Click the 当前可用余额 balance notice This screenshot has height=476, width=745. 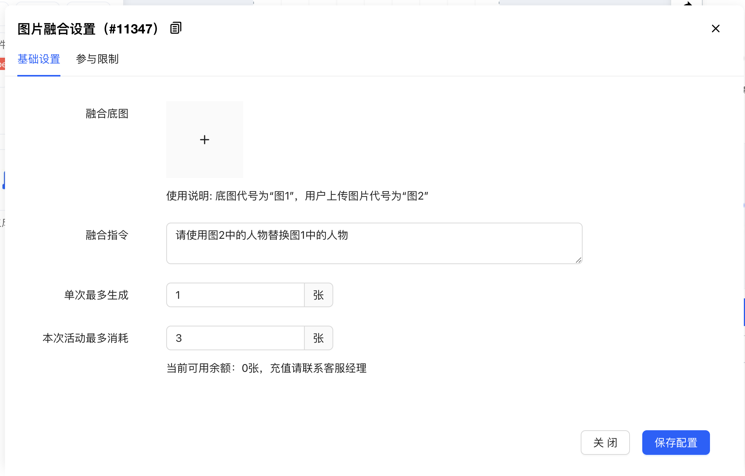point(266,368)
